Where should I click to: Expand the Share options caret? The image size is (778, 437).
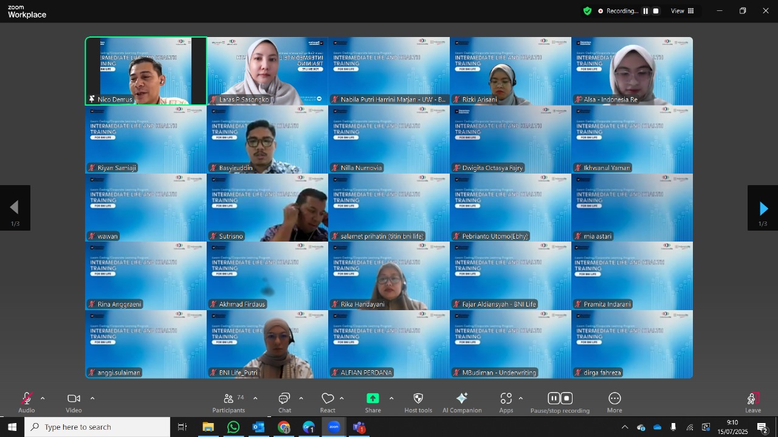(x=391, y=399)
